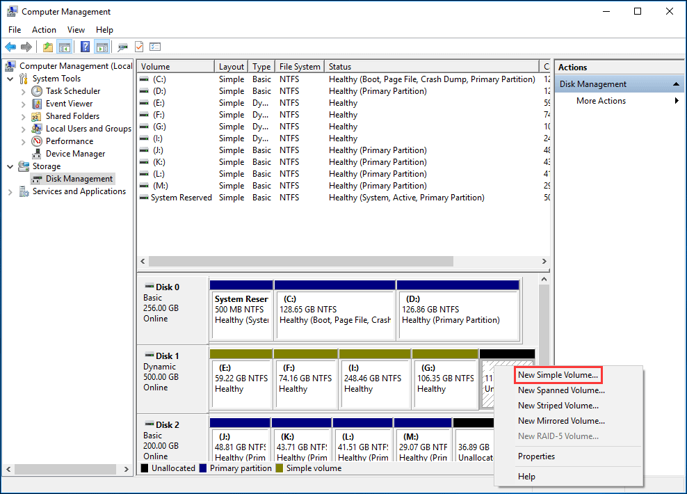
Task: Click the Services and Applications icon
Action: click(24, 191)
